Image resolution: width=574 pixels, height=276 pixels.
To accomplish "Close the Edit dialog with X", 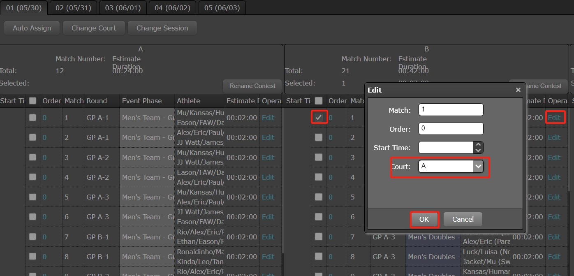I will coord(518,90).
